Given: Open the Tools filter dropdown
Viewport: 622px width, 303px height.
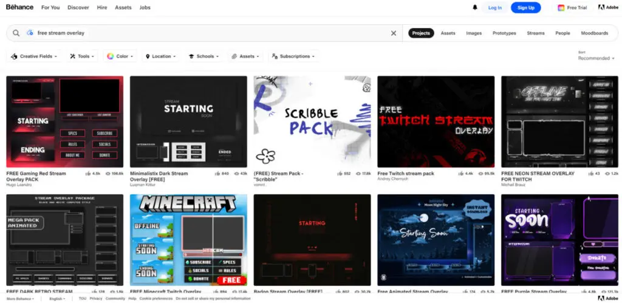Looking at the screenshot, I should click(x=83, y=56).
